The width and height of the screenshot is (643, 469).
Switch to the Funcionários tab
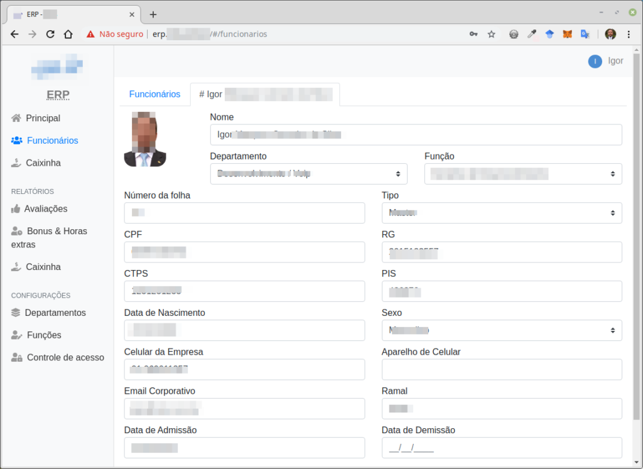pos(154,94)
